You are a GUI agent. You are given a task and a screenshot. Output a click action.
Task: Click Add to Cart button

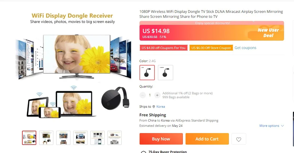click(207, 139)
